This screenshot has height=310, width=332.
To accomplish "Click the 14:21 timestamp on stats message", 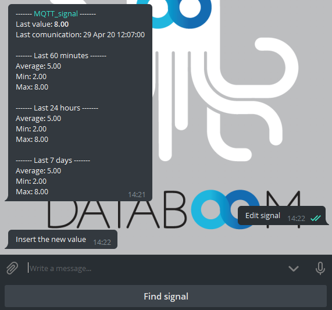I will tap(137, 195).
